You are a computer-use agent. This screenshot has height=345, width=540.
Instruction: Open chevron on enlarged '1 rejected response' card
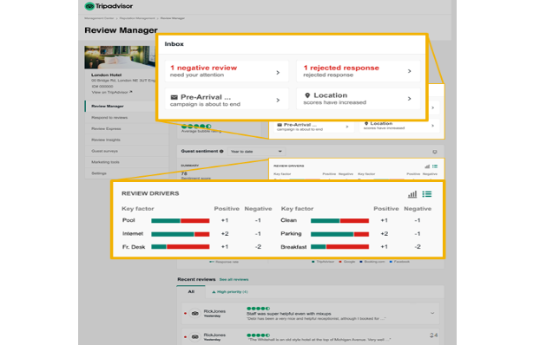pos(410,71)
